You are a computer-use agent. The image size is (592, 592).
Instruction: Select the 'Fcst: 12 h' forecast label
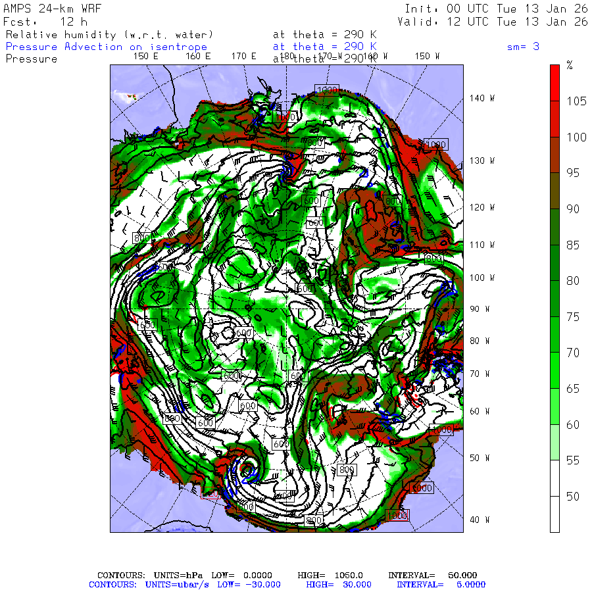coord(45,22)
